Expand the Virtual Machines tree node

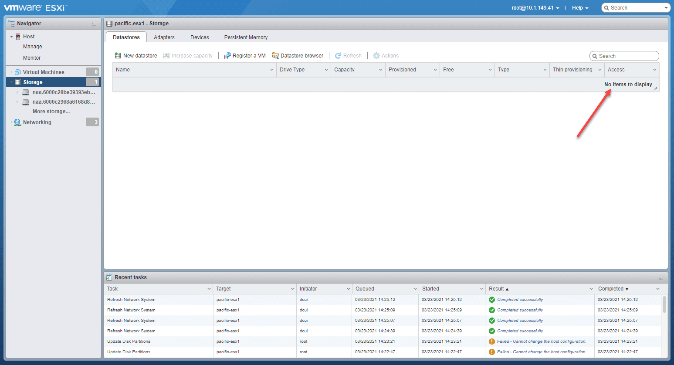pos(12,72)
